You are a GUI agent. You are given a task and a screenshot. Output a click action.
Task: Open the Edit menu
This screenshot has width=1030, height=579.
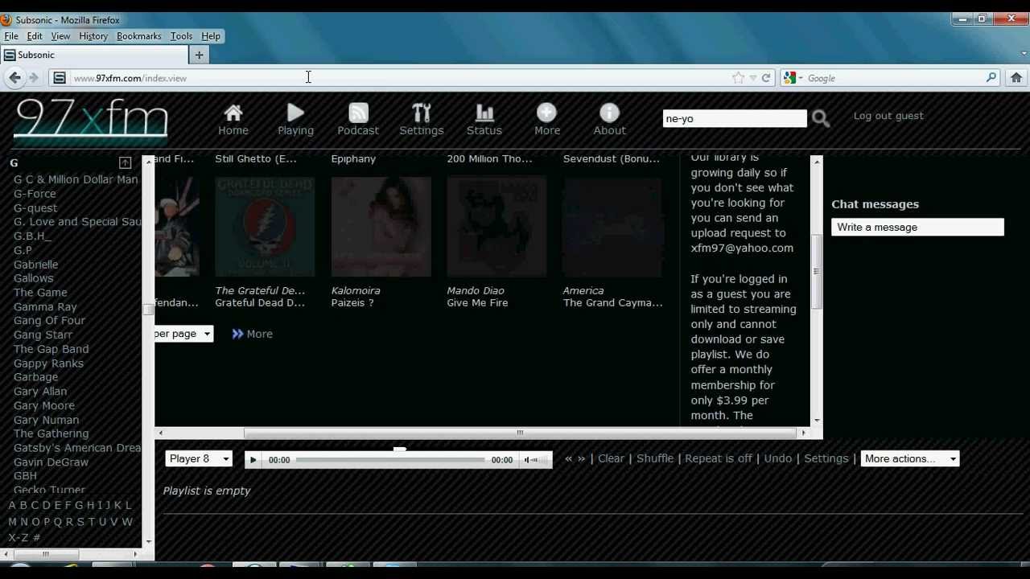pos(35,36)
